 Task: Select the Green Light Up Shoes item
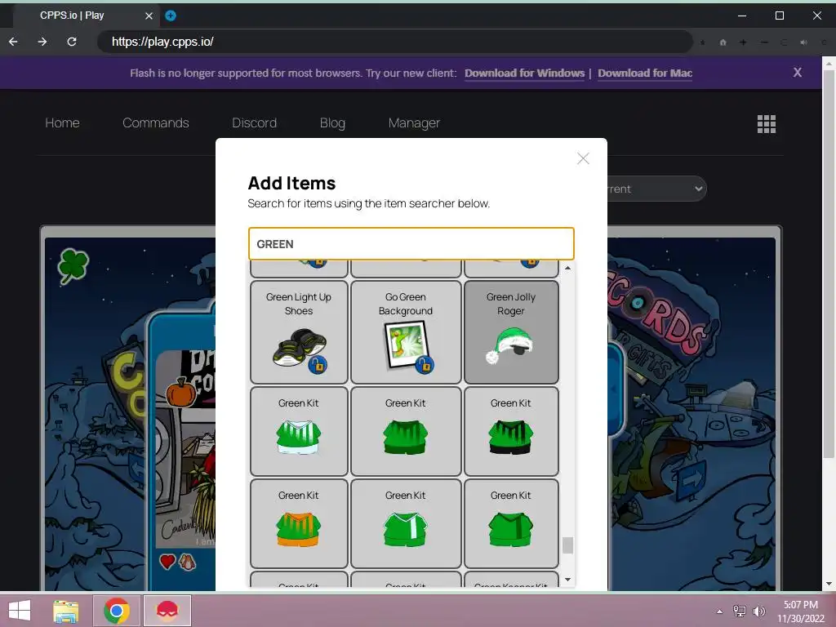299,332
